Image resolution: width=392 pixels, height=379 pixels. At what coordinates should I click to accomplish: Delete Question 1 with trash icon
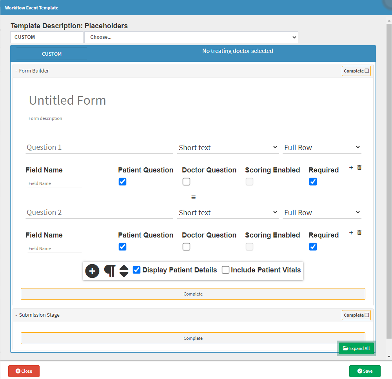pos(359,168)
